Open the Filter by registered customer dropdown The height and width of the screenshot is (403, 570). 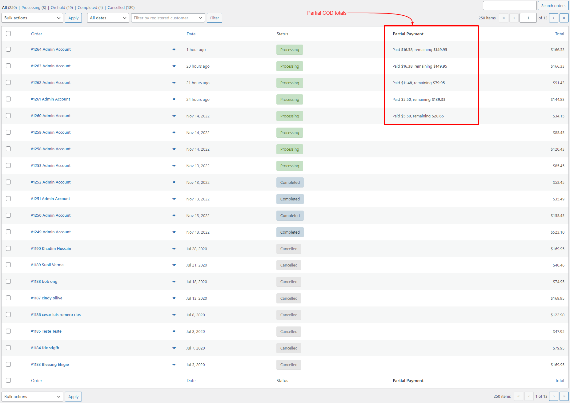point(168,18)
